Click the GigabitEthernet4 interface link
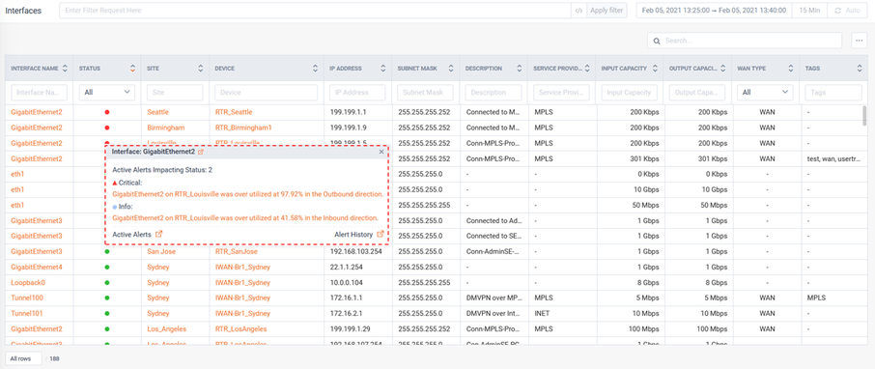 pos(37,267)
